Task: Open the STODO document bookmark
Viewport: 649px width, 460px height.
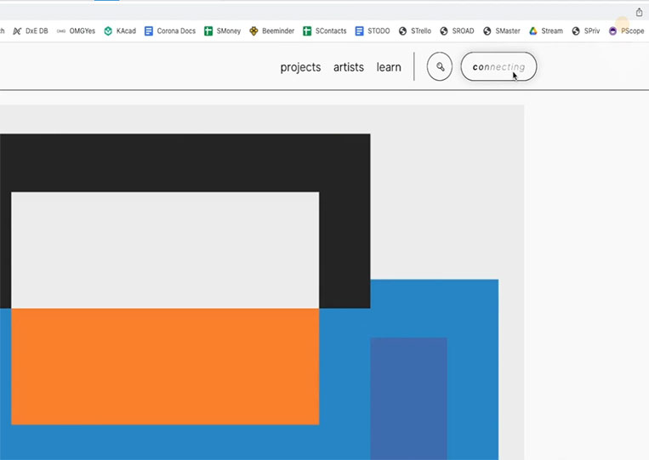Action: point(373,31)
